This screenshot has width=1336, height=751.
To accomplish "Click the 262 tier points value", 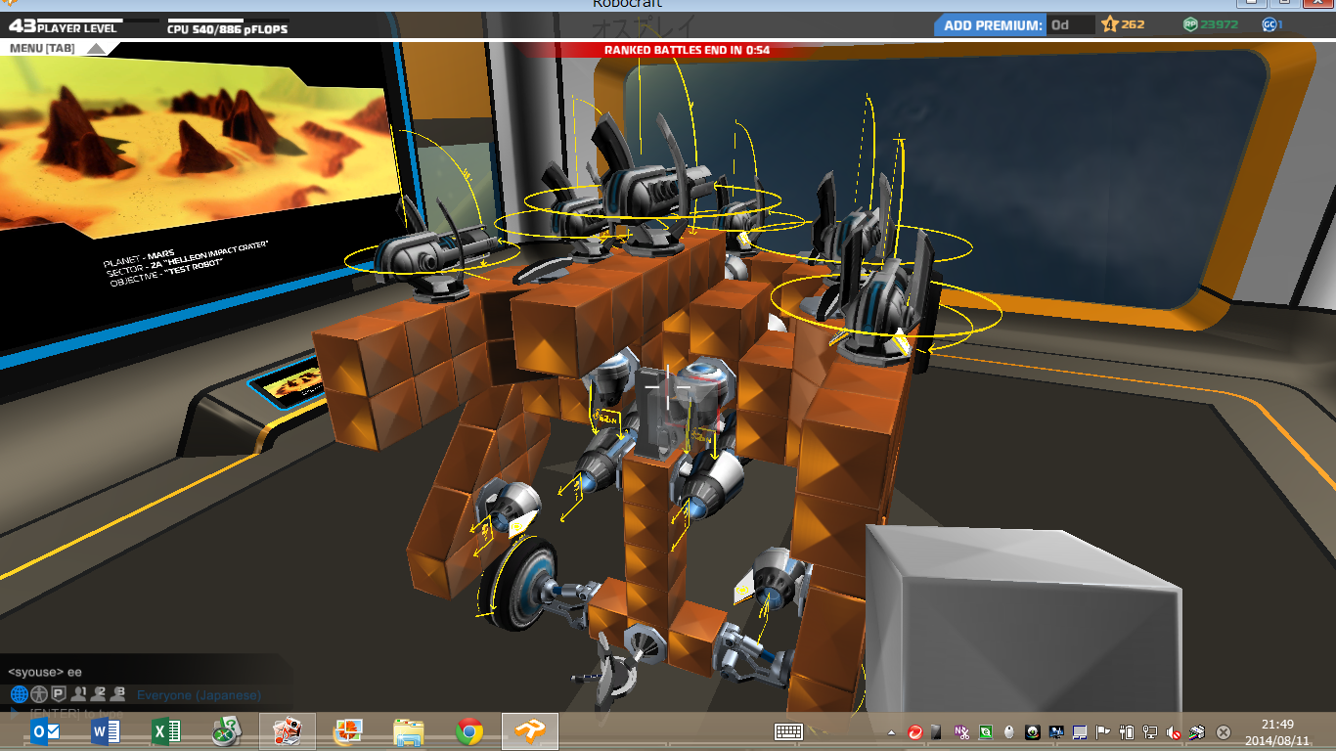I will coord(1133,24).
